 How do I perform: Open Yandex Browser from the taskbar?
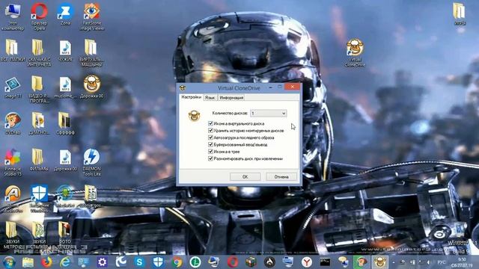pos(307,262)
